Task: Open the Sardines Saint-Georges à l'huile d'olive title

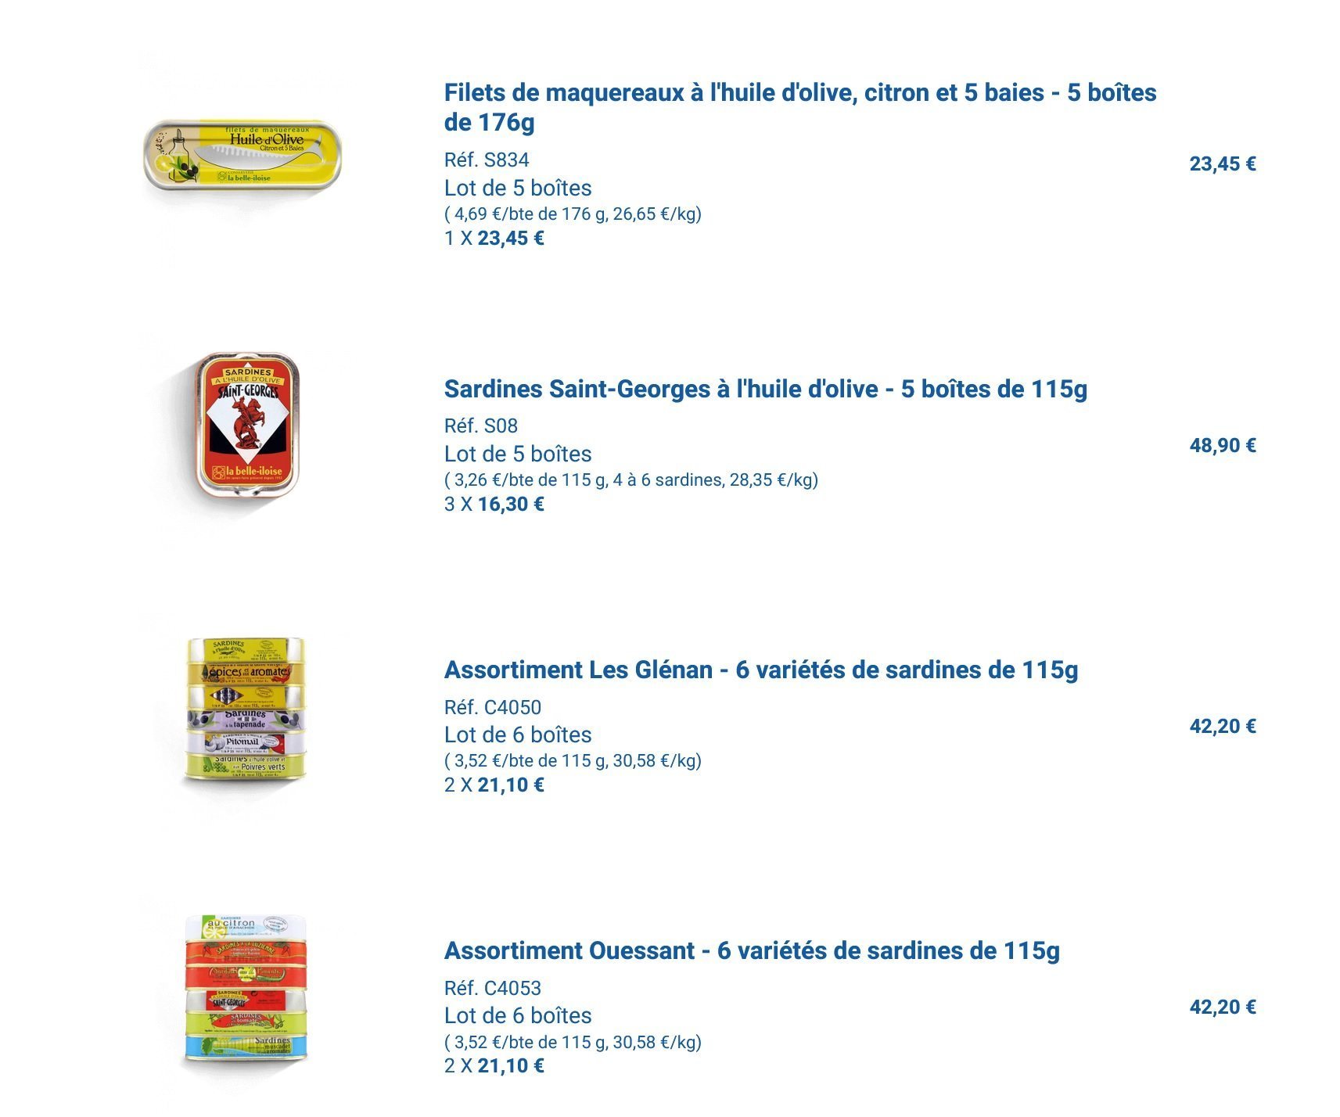Action: pyautogui.click(x=765, y=389)
